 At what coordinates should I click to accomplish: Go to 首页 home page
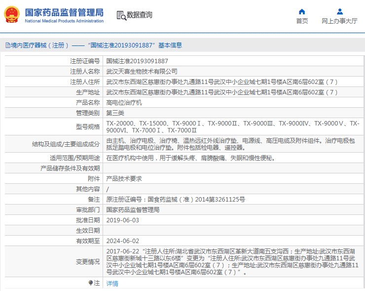[302, 21]
